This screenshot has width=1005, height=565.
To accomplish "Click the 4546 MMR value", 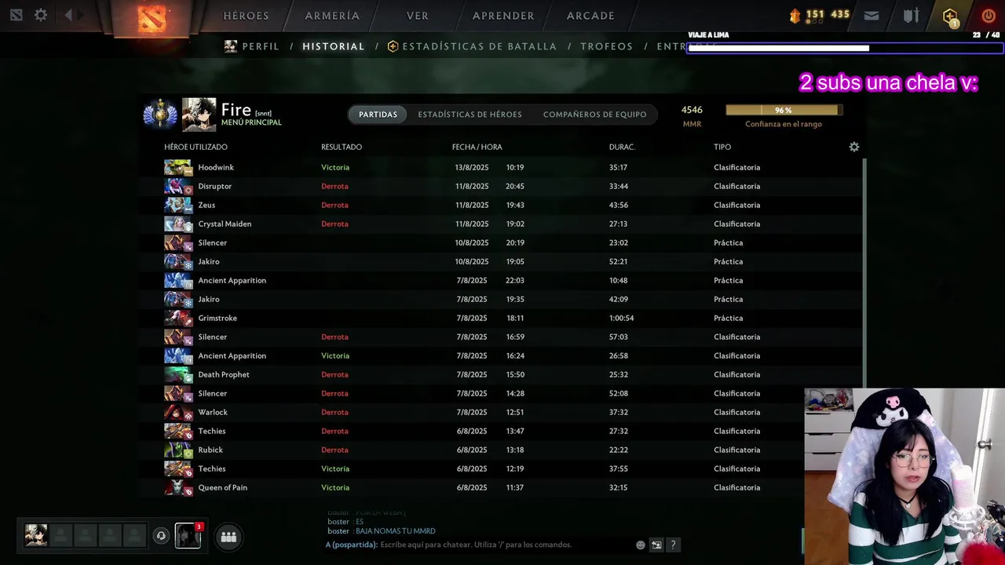I will coord(692,110).
